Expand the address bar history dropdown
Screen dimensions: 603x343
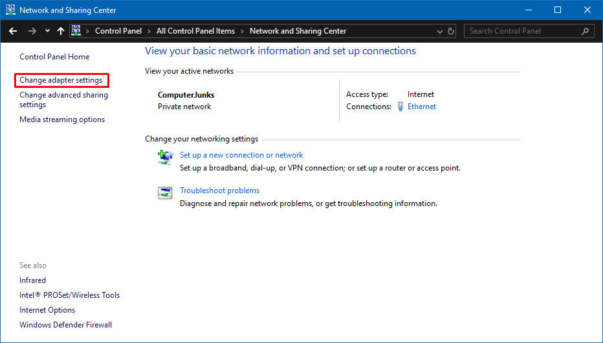point(440,31)
